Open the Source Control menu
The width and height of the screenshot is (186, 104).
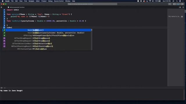click(59, 1)
